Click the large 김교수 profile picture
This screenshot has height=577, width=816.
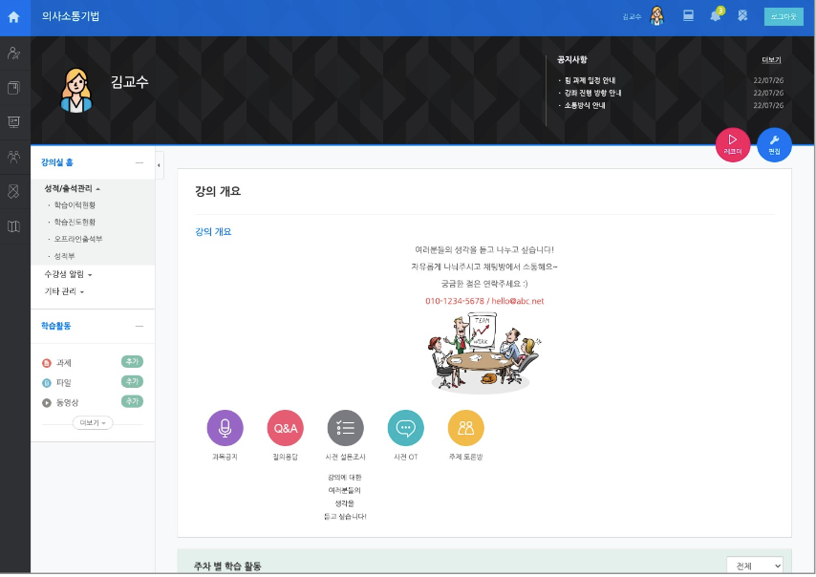click(x=76, y=91)
